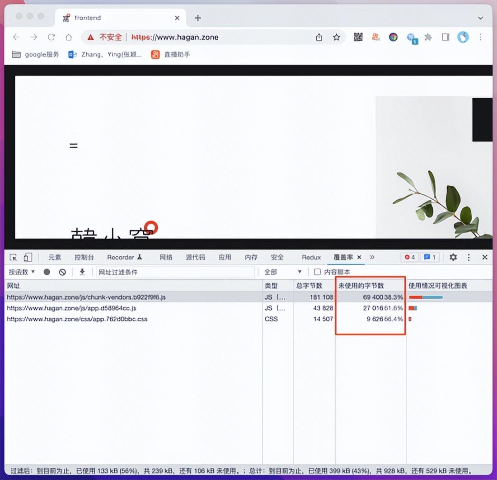Sort by the 使用情况可视化图表 column header
The width and height of the screenshot is (497, 480).
point(449,286)
